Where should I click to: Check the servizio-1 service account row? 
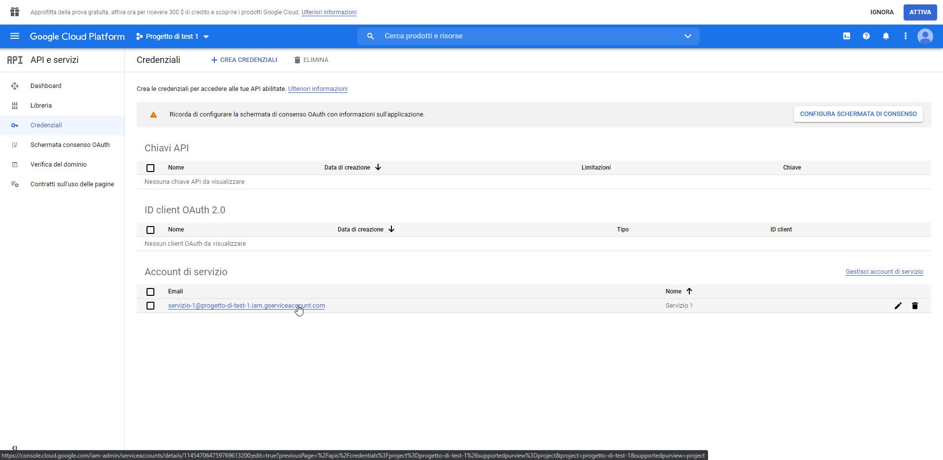(150, 306)
